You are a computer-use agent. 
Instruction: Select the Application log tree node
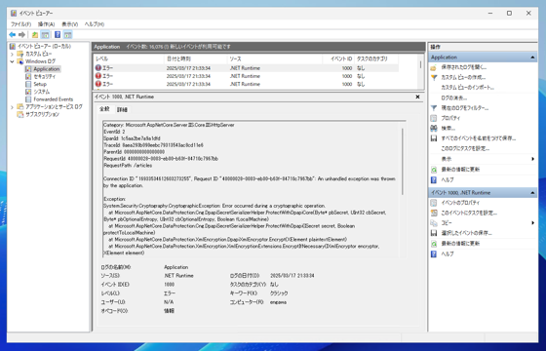point(47,69)
